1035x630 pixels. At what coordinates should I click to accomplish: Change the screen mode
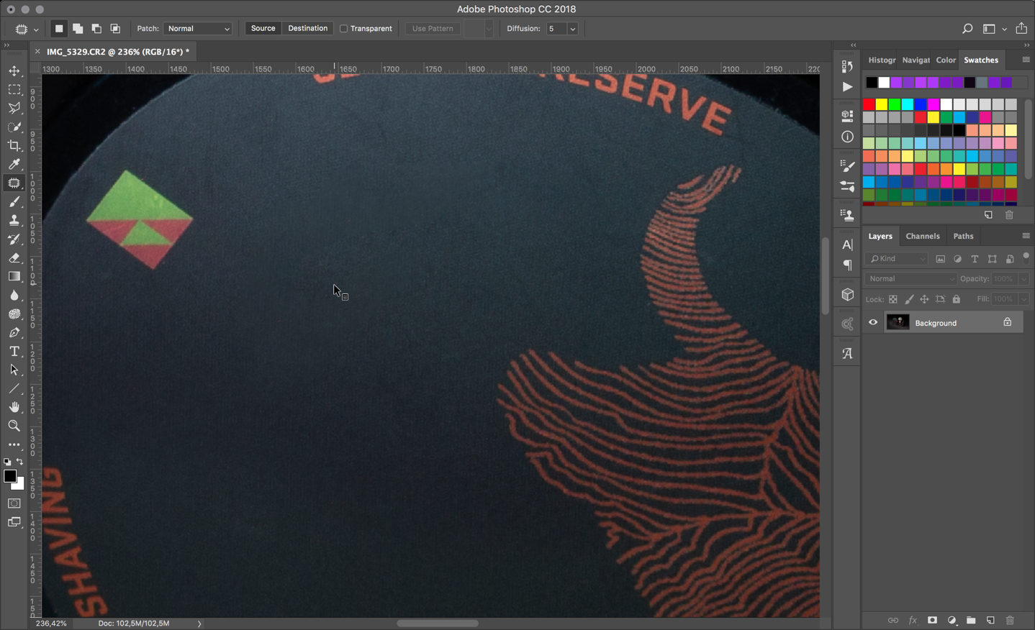click(x=14, y=522)
